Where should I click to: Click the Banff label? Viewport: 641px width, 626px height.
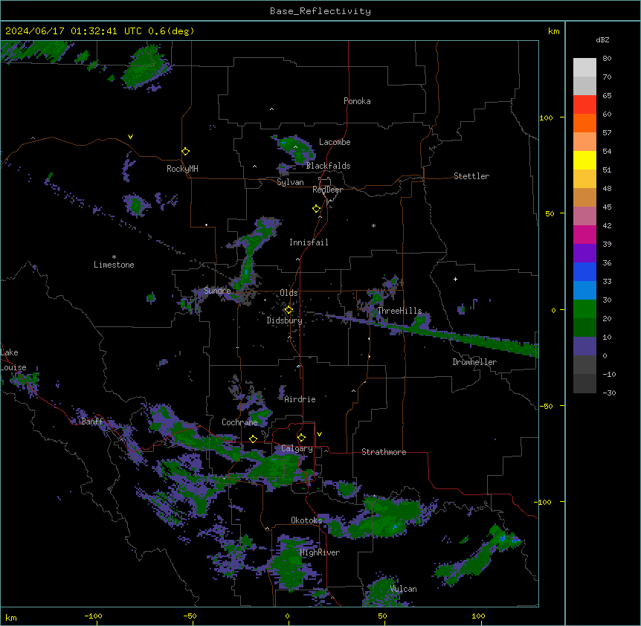[92, 422]
